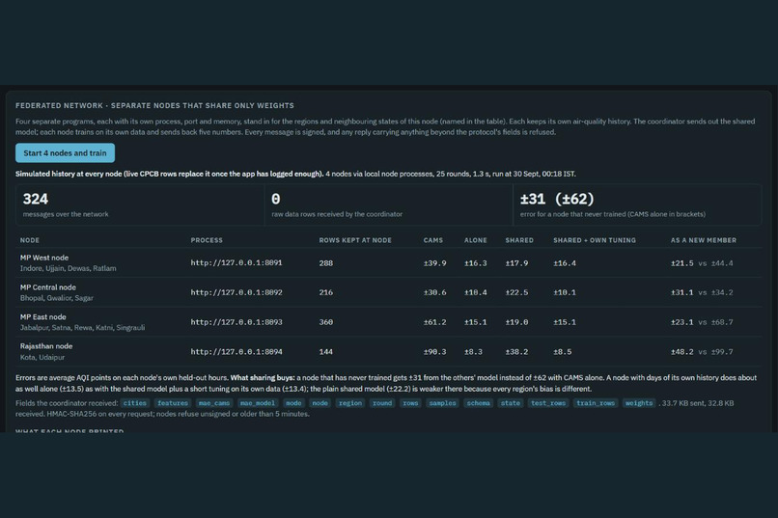778x518 pixels.
Task: Click new member value ±21.5 vs ±44.4
Action: pos(702,263)
